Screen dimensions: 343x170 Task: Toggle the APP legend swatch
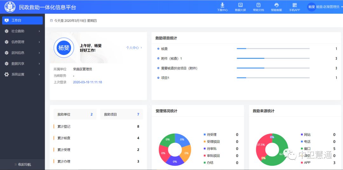click(x=302, y=163)
